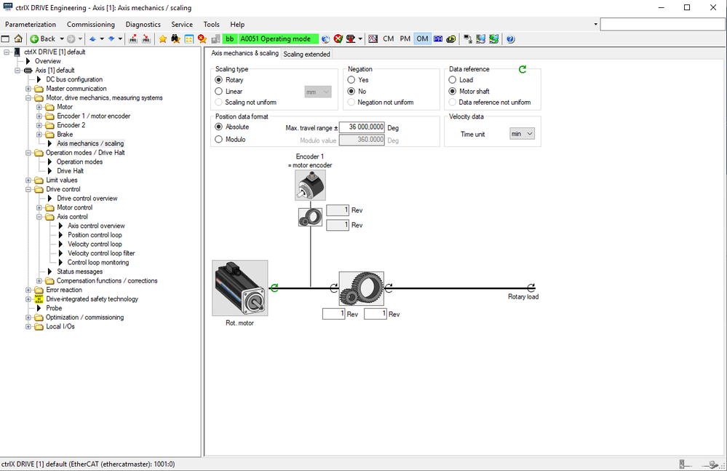
Task: Click the yellow star favorites icon
Action: tap(163, 39)
